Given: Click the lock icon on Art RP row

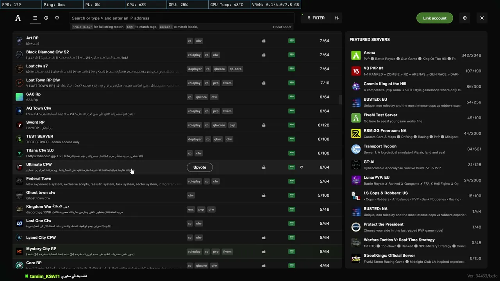Looking at the screenshot, I should coord(264,41).
